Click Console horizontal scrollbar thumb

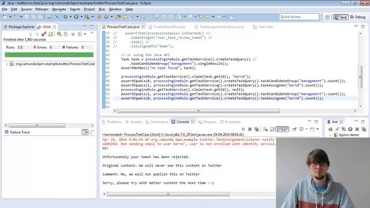click(x=168, y=194)
